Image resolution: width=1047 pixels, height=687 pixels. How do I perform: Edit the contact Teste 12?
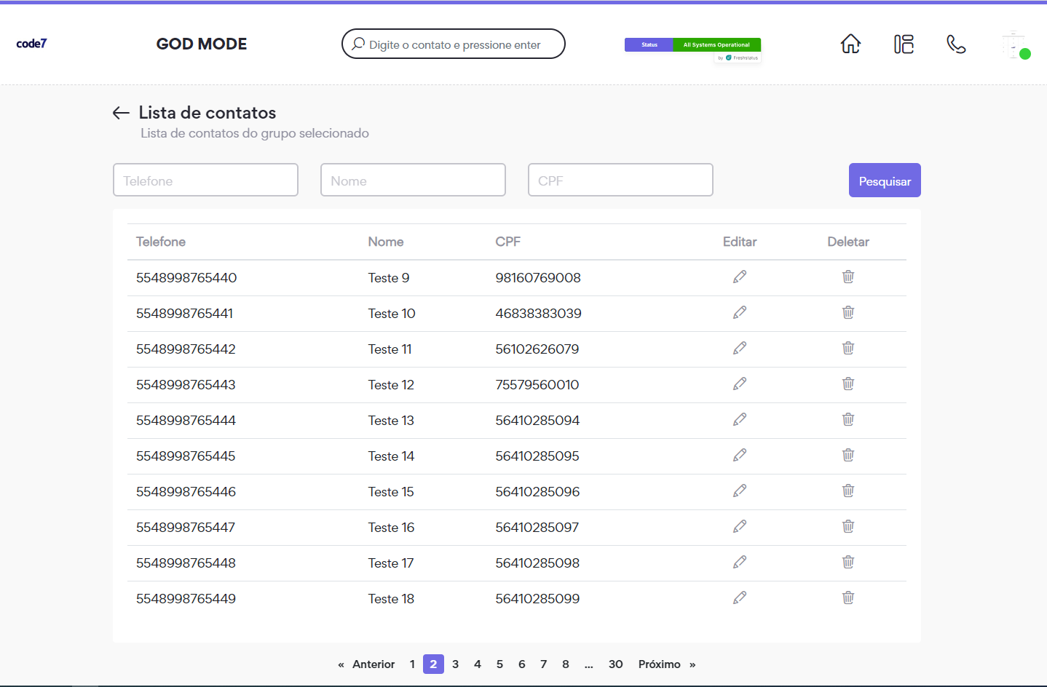(x=740, y=384)
